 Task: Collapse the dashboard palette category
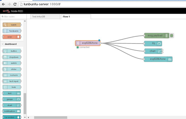[3, 44]
